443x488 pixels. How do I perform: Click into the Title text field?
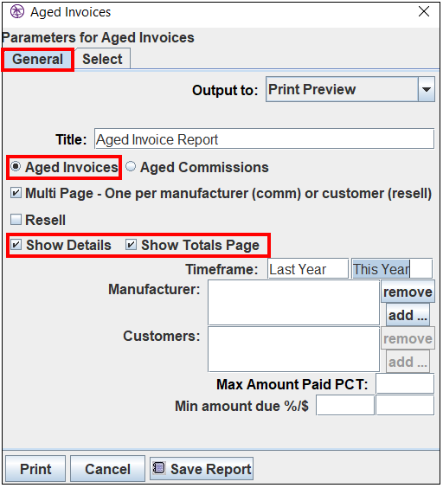tap(264, 138)
